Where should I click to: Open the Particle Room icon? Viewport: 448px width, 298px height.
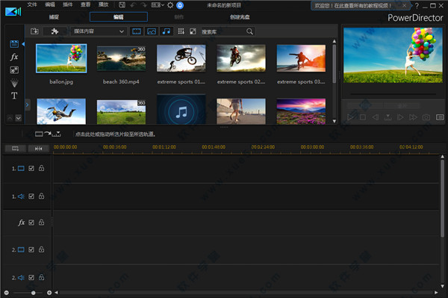coord(14,83)
